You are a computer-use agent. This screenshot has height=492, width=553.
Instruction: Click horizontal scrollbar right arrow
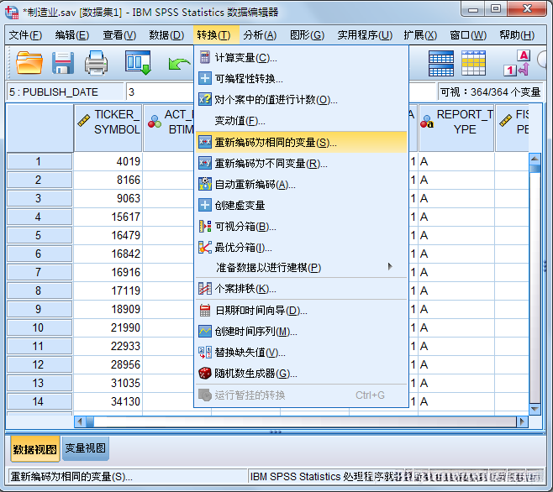[522, 421]
